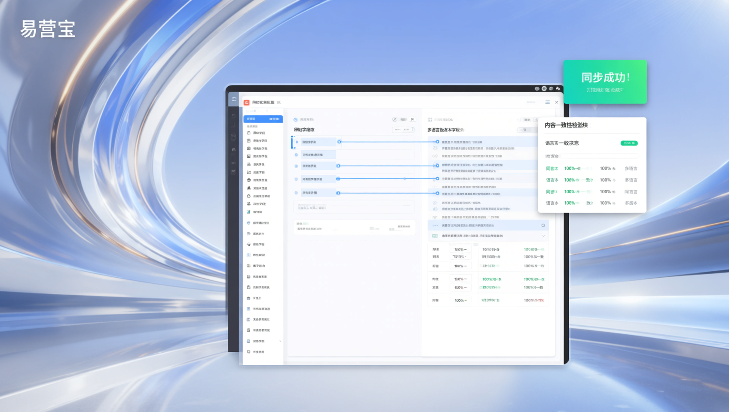The image size is (729, 412).
Task: Expand the sidebar item with the right chevron
Action: coord(280,341)
